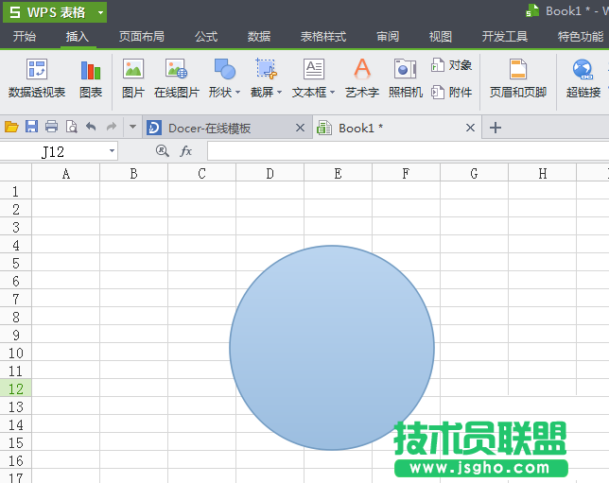Open the 数据 ribbon tab
The width and height of the screenshot is (609, 483).
(259, 37)
